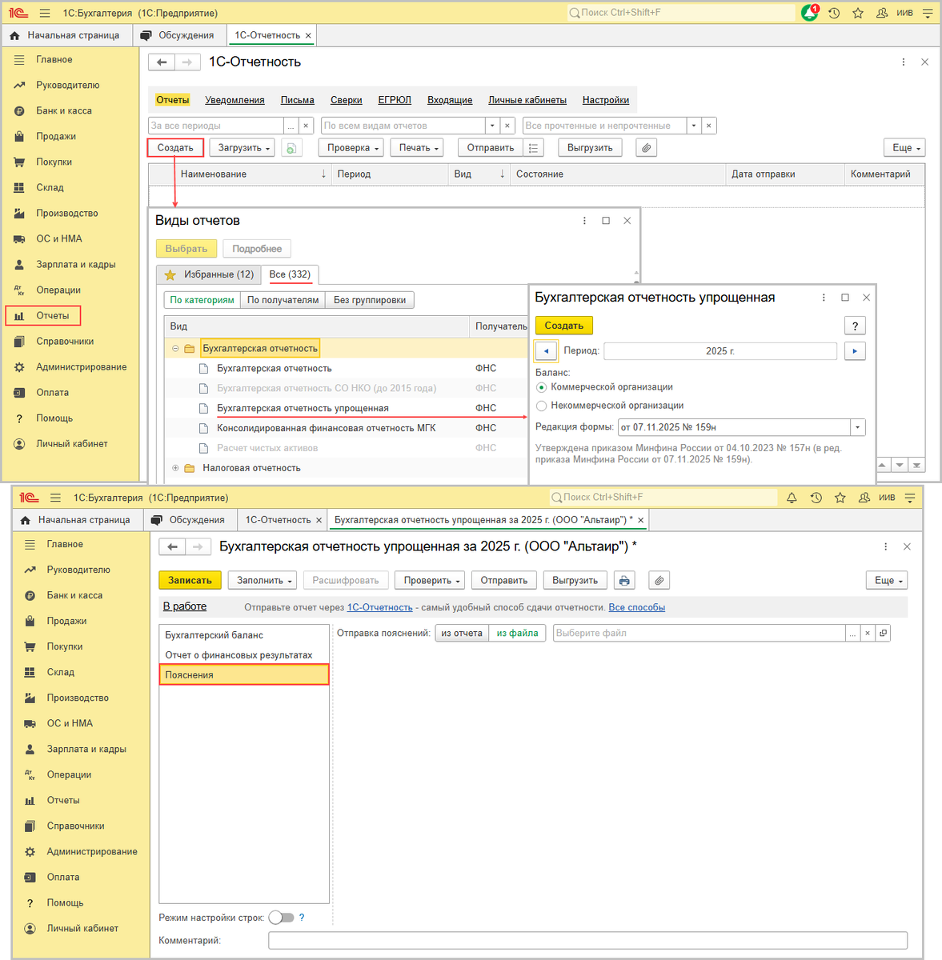Viewport: 942px width, 960px height.
Task: Switch explanation sending to из отчета
Action: [x=462, y=633]
